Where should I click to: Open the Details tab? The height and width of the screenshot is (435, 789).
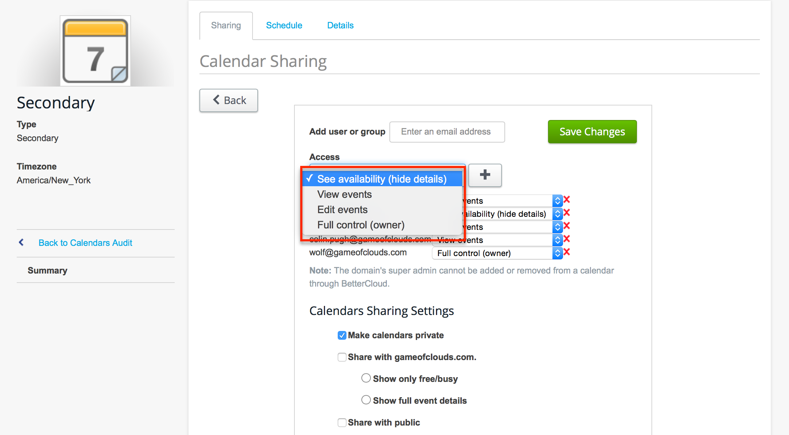[x=340, y=25]
